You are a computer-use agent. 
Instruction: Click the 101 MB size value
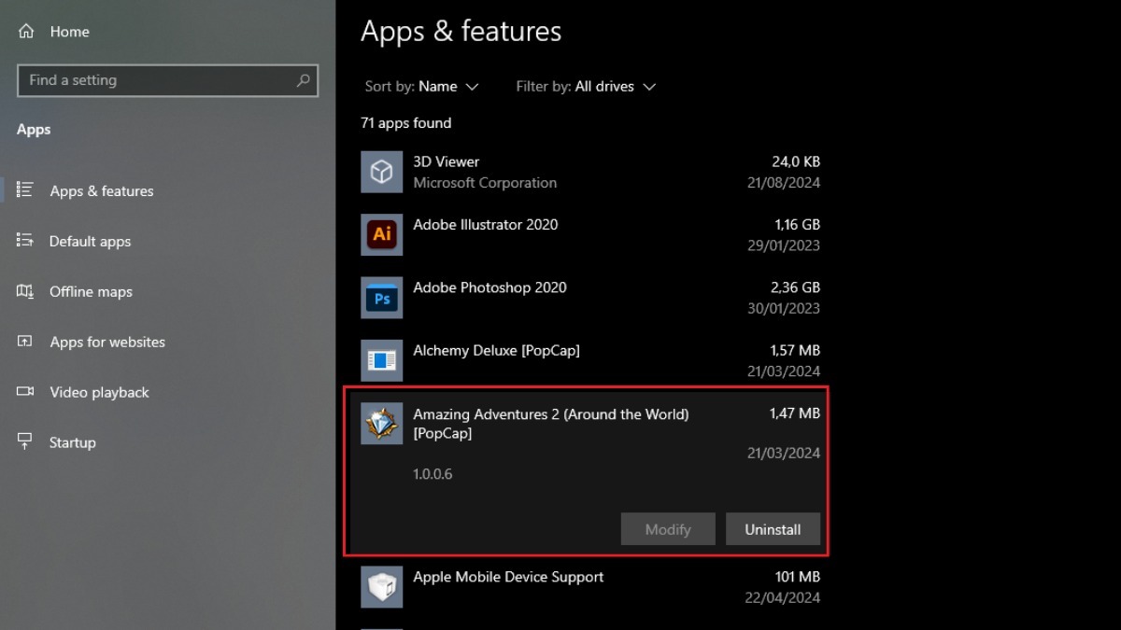pos(798,577)
